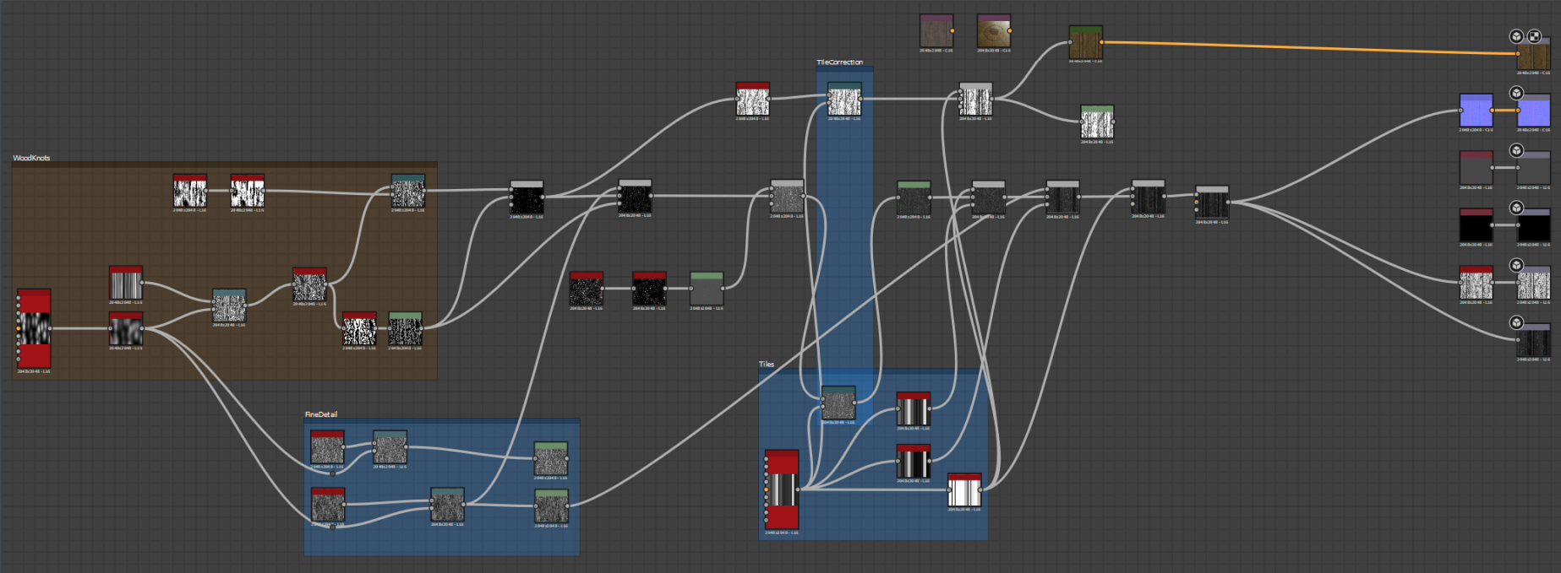
Task: Select the teal-header node inside TileCorrection frame
Action: [844, 99]
